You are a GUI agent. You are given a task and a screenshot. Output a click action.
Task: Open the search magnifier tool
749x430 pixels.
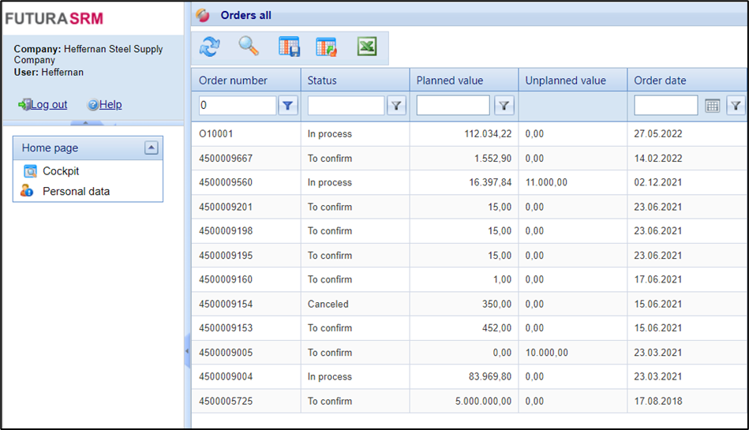coord(249,47)
